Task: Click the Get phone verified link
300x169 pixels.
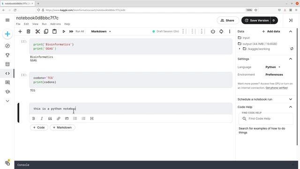Action: [x=276, y=88]
